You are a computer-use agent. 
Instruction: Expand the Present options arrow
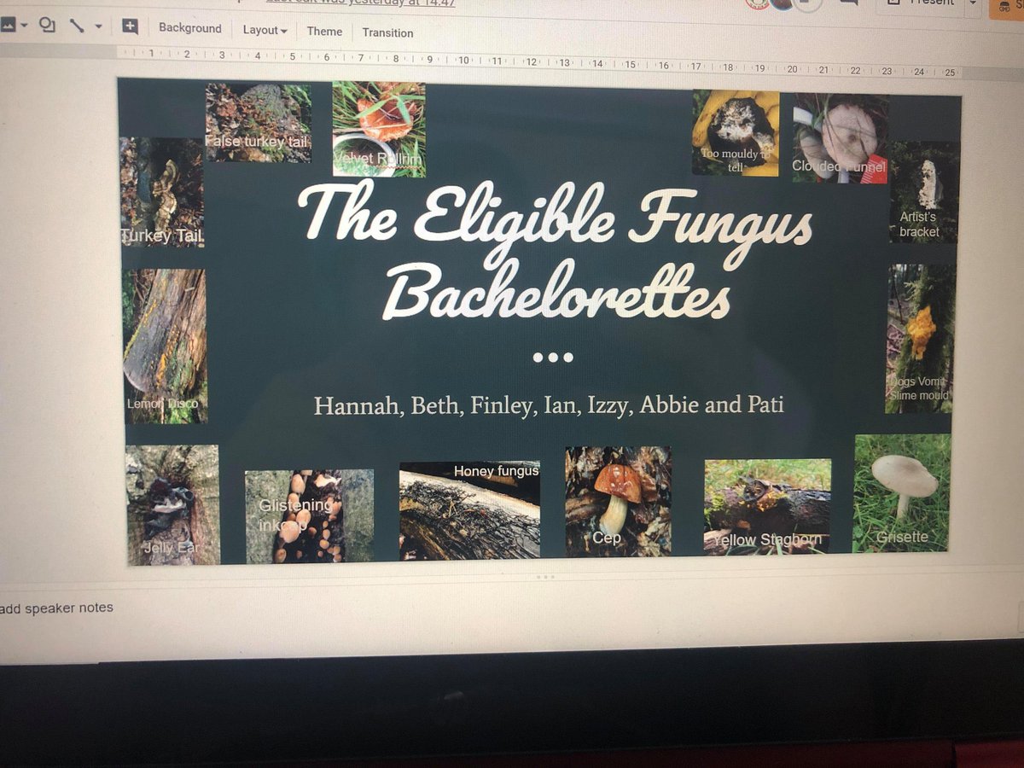973,3
